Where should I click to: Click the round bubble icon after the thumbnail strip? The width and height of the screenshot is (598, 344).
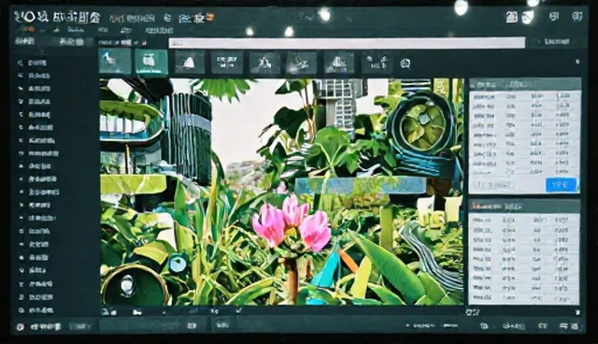(x=406, y=64)
